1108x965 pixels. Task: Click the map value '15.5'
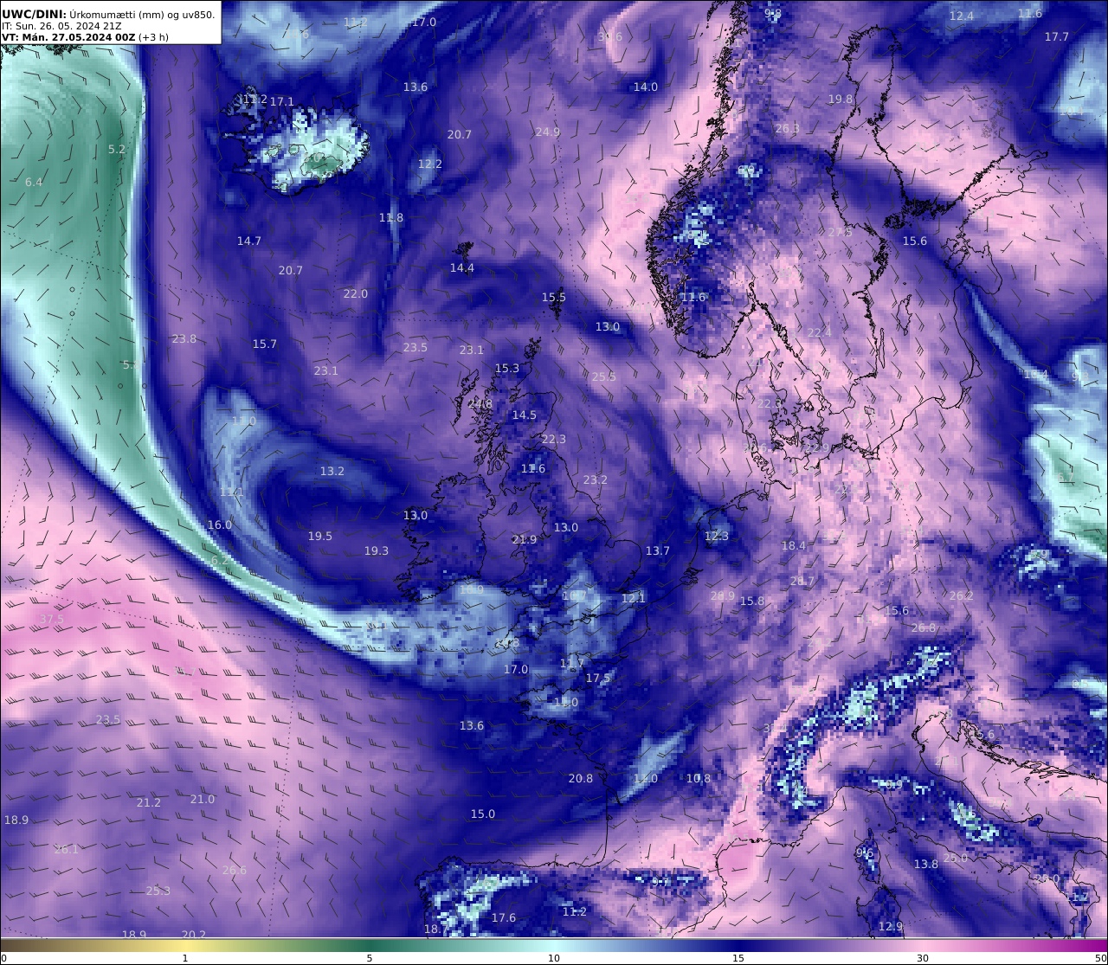point(554,297)
